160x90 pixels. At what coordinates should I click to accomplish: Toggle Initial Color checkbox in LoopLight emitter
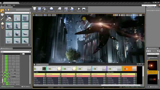[x=106, y=82]
